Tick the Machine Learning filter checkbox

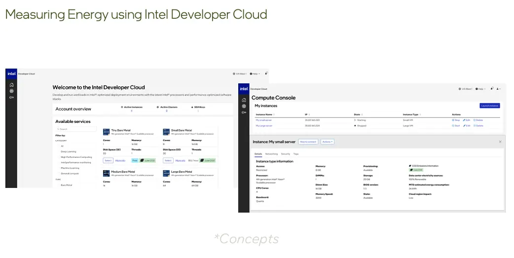tap(59, 168)
